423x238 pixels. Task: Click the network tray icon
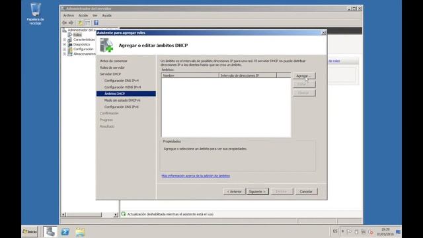(364, 232)
